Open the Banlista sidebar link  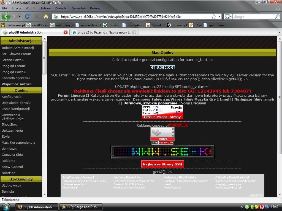8,191
